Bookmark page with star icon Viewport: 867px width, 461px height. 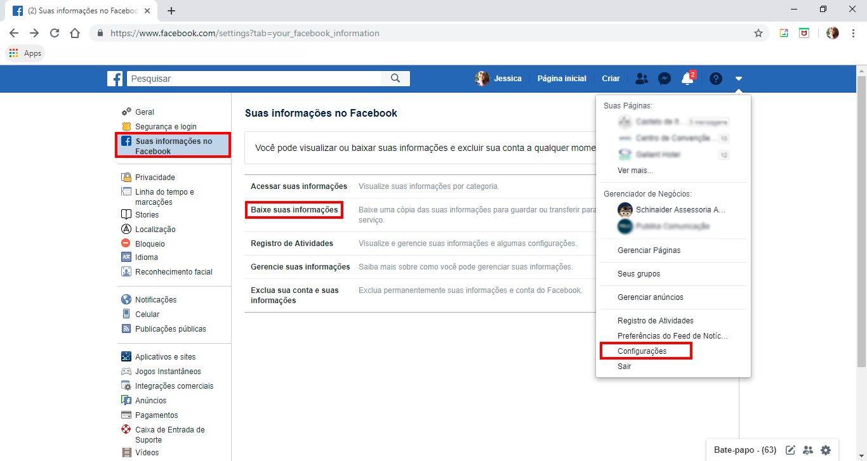[x=758, y=33]
